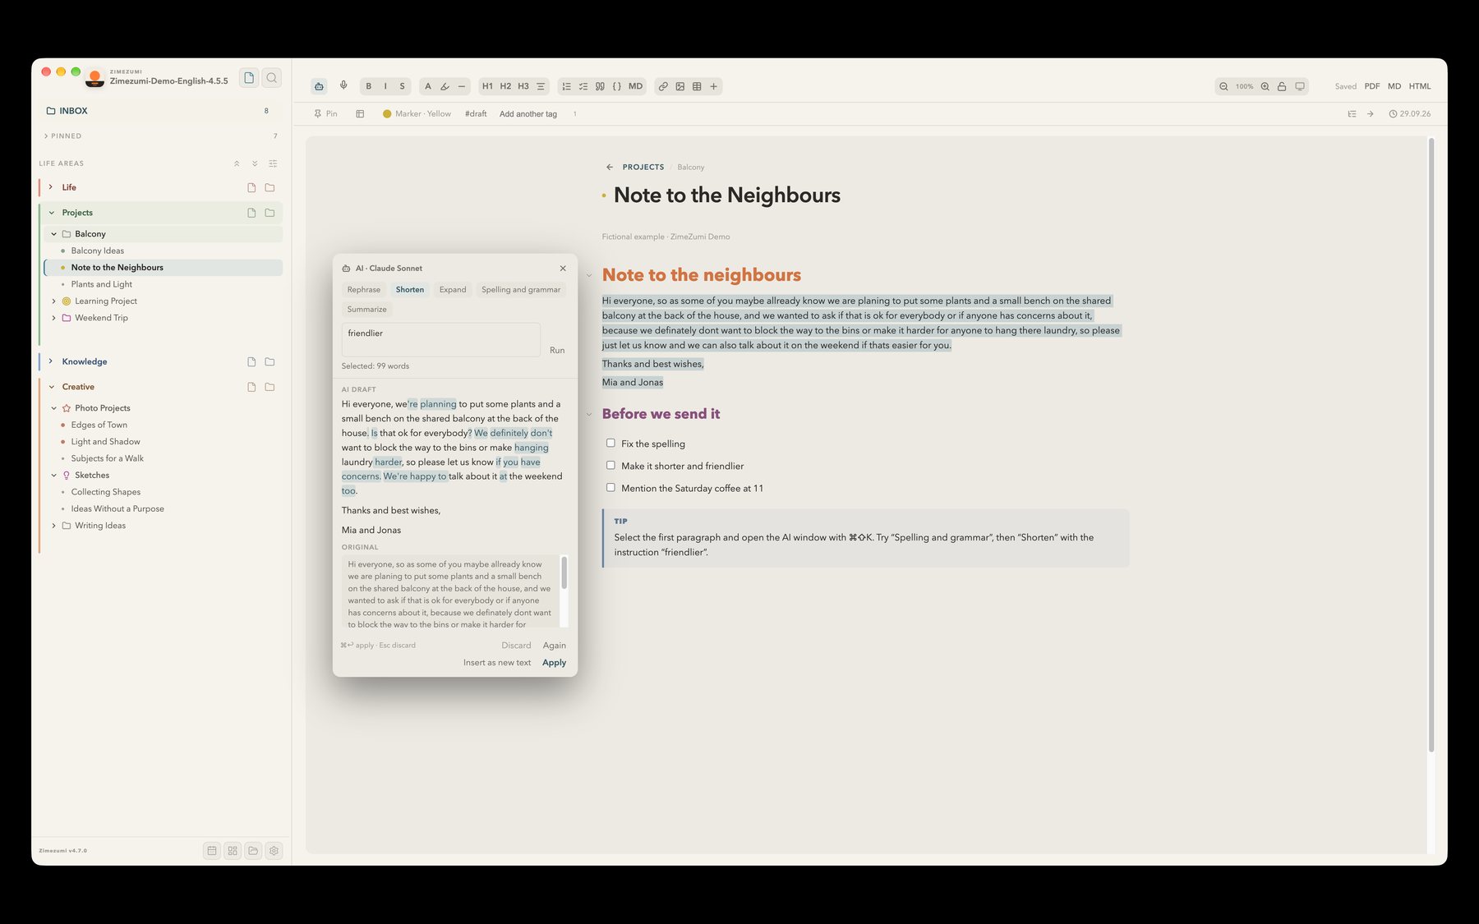Choose the Rephrase AI action

point(363,290)
